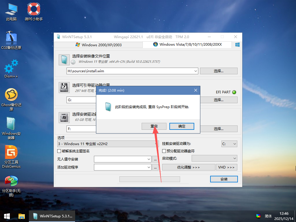Launch CGI备份还原 desktop icon
Screen dimensions: 296x222
click(11, 39)
